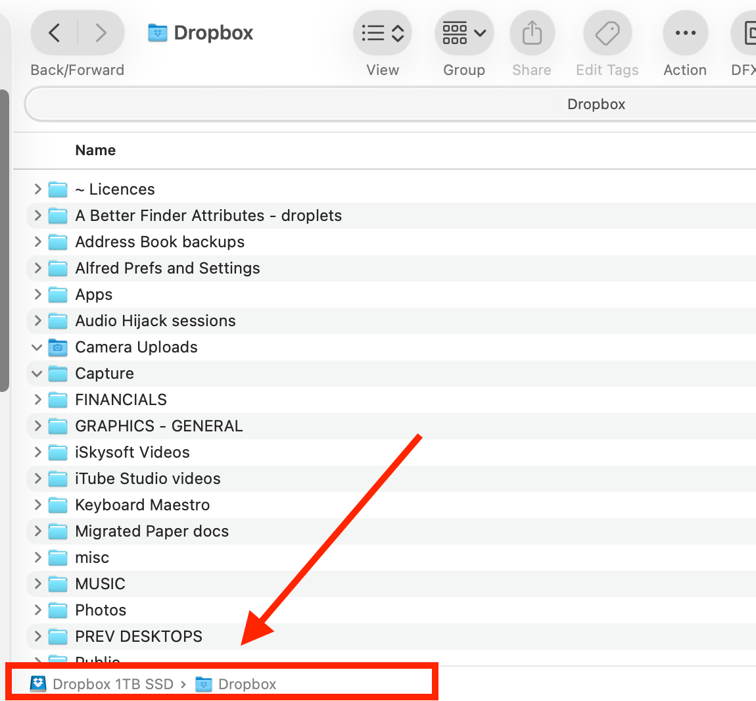The width and height of the screenshot is (756, 701).
Task: Expand Alfred Prefs and Settings folder
Action: 37,268
